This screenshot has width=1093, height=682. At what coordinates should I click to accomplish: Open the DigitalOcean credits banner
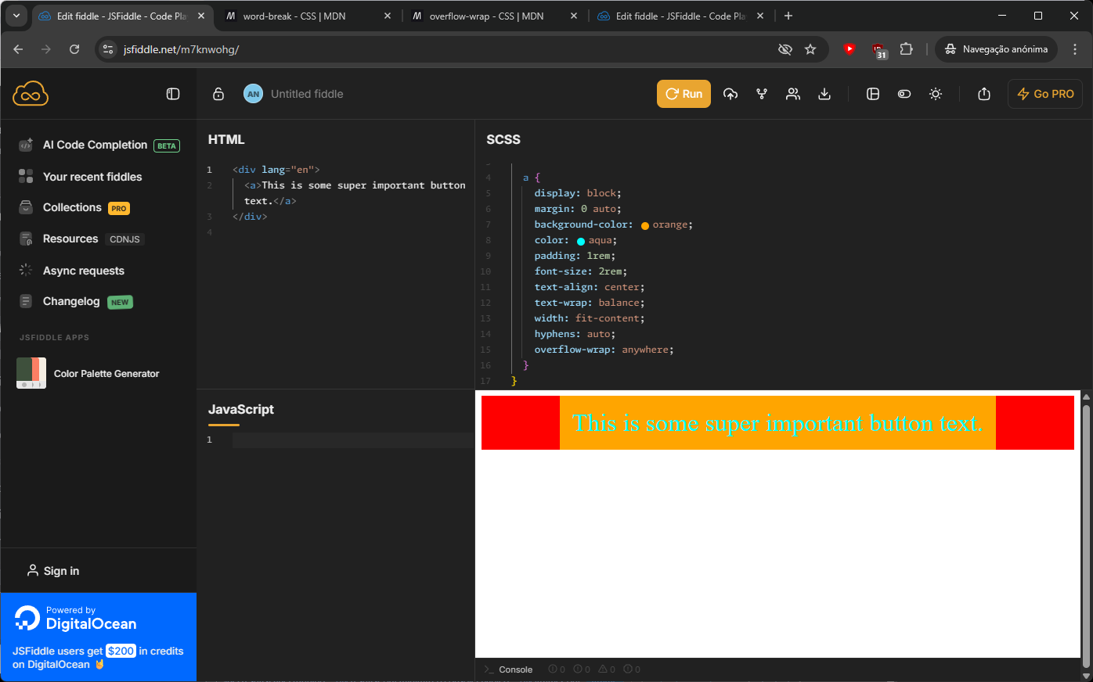coord(99,637)
